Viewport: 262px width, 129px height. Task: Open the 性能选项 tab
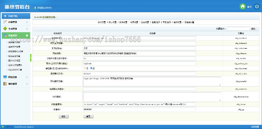(156, 22)
